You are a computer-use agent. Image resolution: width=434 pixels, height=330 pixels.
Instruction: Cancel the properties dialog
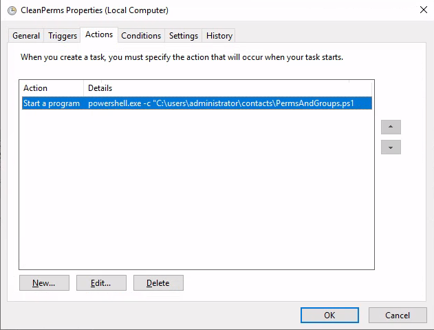point(398,315)
